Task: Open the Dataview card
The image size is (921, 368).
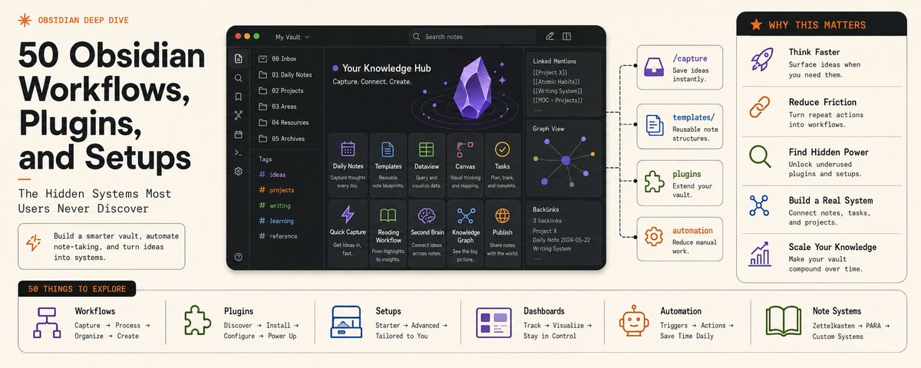Action: click(426, 164)
